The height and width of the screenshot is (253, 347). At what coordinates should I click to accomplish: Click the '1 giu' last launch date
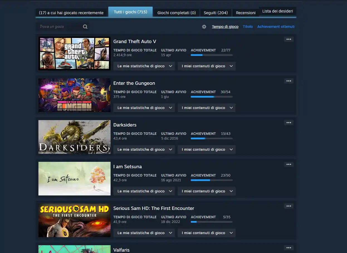[x=165, y=97]
